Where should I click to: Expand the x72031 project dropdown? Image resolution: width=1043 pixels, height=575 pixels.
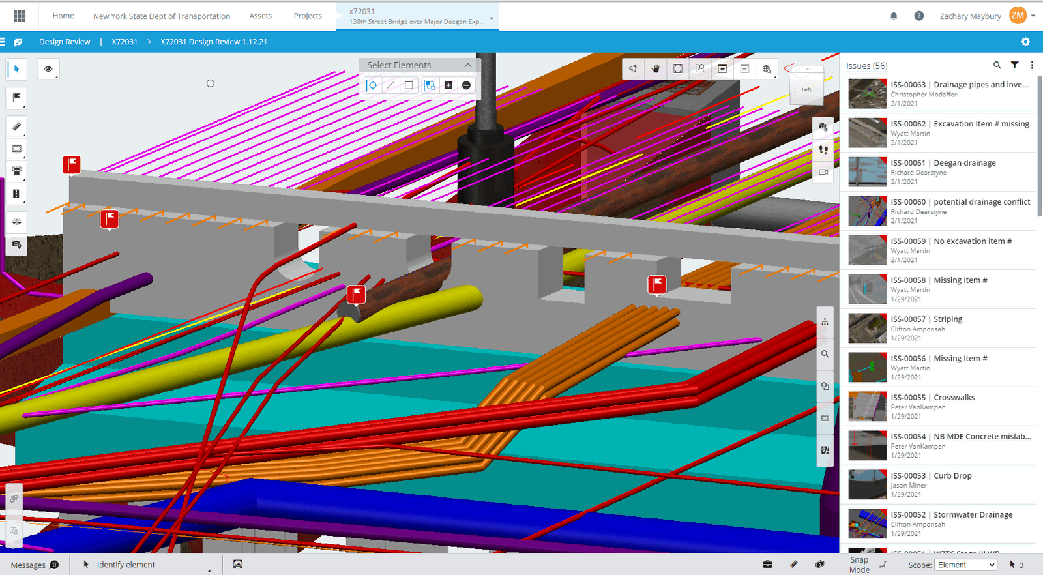click(492, 18)
